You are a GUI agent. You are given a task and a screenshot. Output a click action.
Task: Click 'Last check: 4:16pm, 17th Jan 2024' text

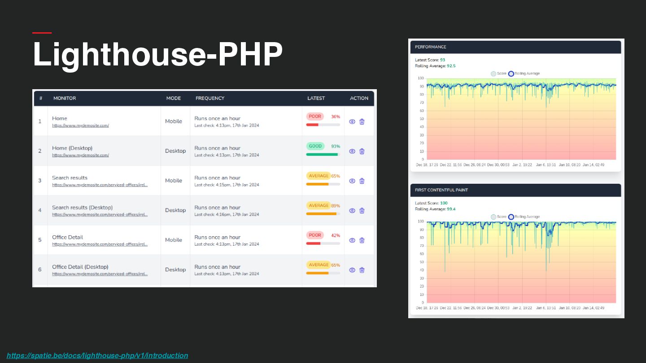click(227, 214)
